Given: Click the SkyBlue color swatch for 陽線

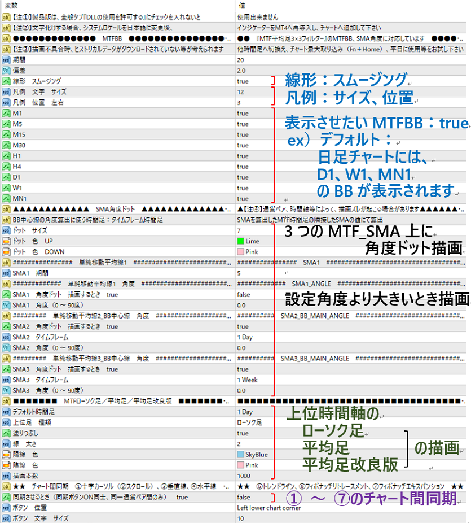Looking at the screenshot, I should click(240, 455).
